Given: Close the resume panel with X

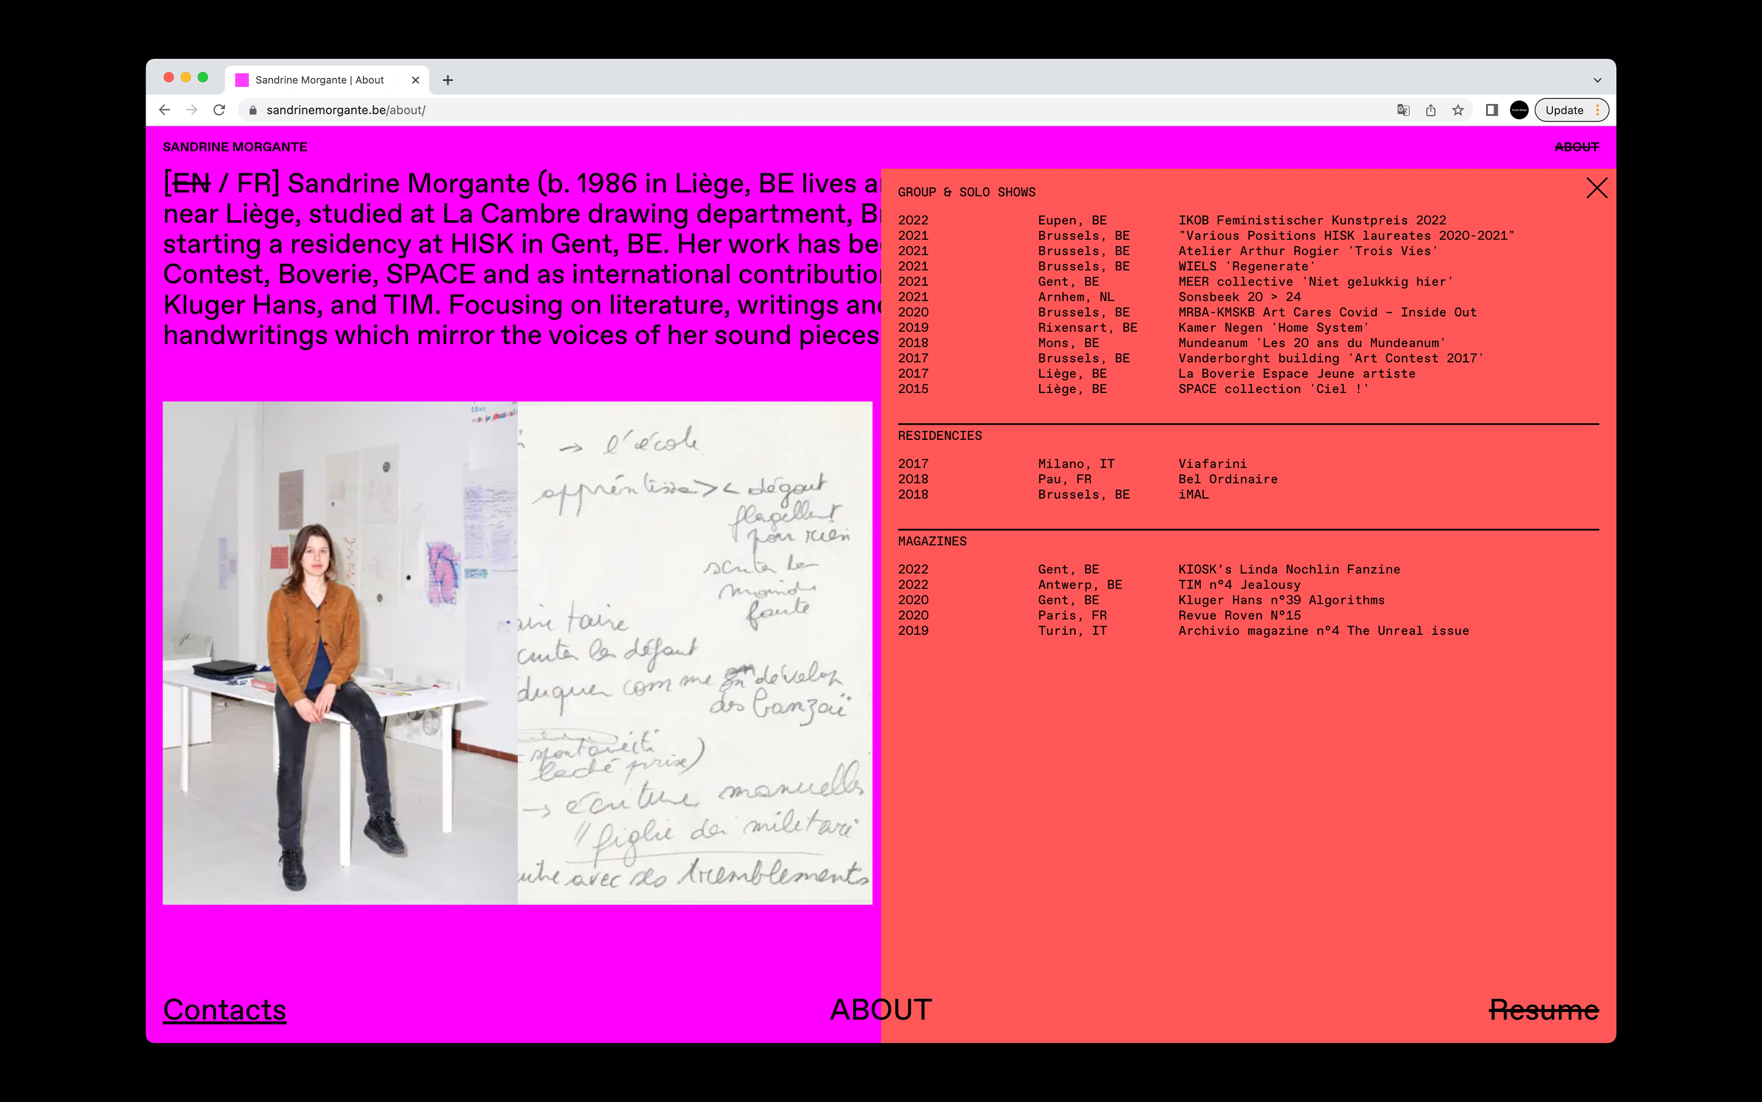Looking at the screenshot, I should (1596, 188).
